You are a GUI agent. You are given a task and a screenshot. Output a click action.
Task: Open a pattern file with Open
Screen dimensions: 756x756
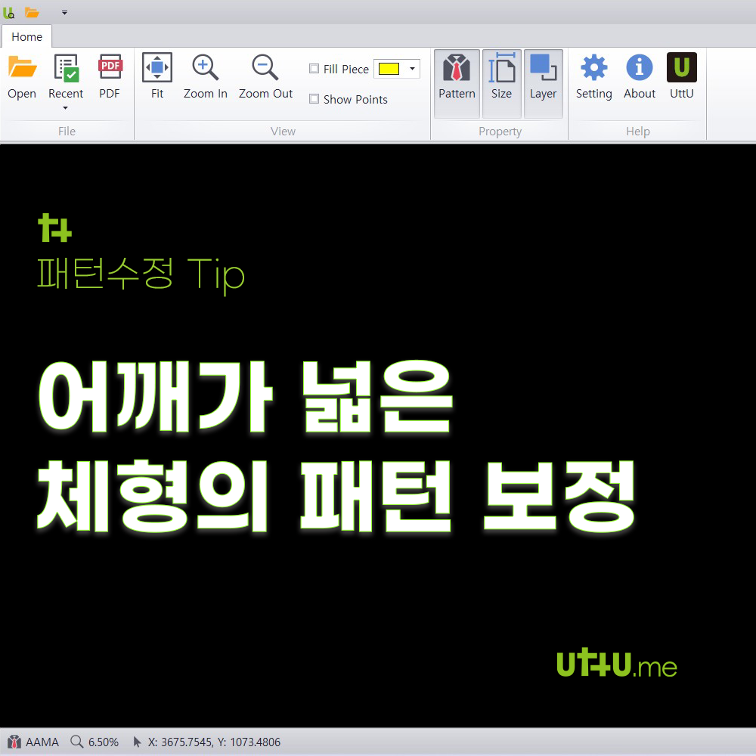click(x=22, y=76)
